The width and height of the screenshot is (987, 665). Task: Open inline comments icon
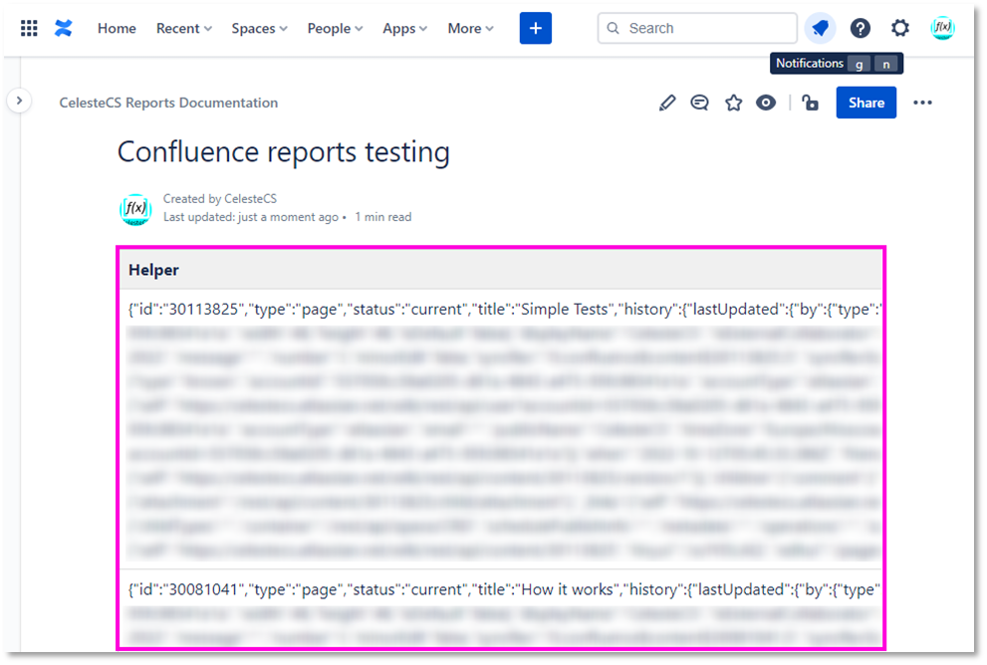click(x=699, y=103)
